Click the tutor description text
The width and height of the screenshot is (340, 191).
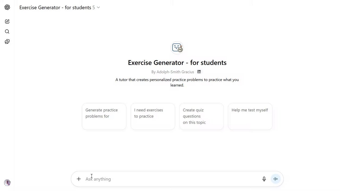177,82
